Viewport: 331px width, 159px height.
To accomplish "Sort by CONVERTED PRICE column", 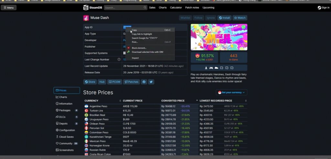I will tap(179, 101).
